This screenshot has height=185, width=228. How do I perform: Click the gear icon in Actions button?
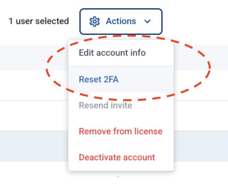pos(95,22)
